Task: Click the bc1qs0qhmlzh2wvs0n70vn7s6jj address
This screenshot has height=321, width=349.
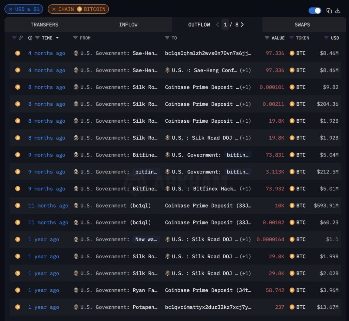Action: click(208, 53)
